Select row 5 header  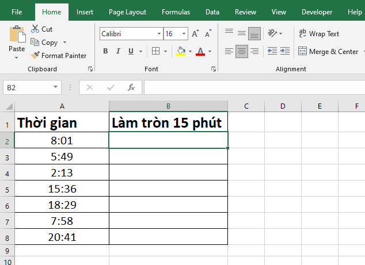[x=7, y=190]
